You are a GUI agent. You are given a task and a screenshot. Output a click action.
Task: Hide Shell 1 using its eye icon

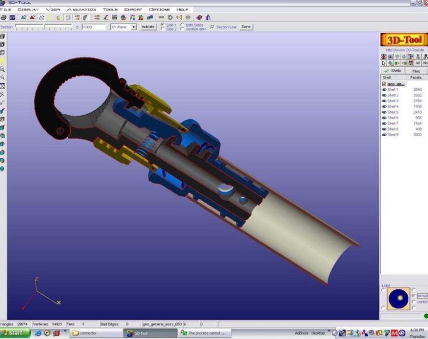pyautogui.click(x=384, y=90)
